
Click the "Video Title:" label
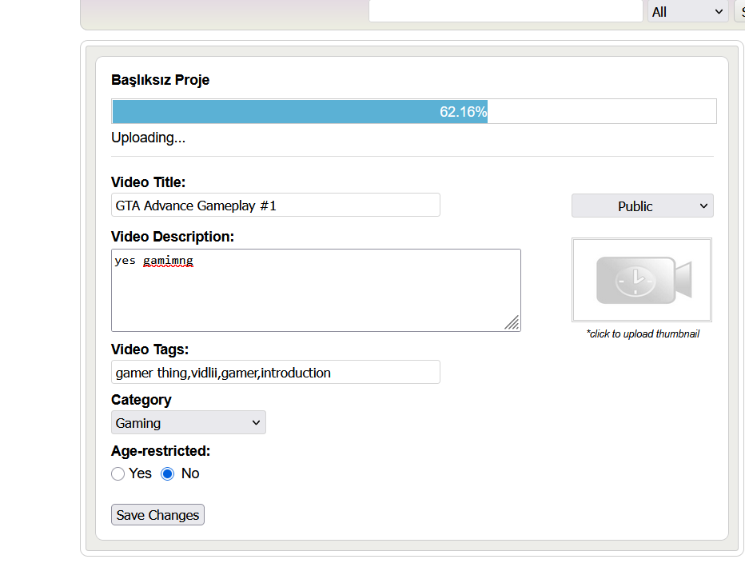(x=148, y=182)
